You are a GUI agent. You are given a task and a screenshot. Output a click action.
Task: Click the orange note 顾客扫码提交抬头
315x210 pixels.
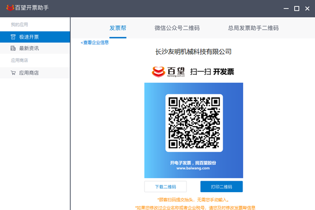[193, 200]
